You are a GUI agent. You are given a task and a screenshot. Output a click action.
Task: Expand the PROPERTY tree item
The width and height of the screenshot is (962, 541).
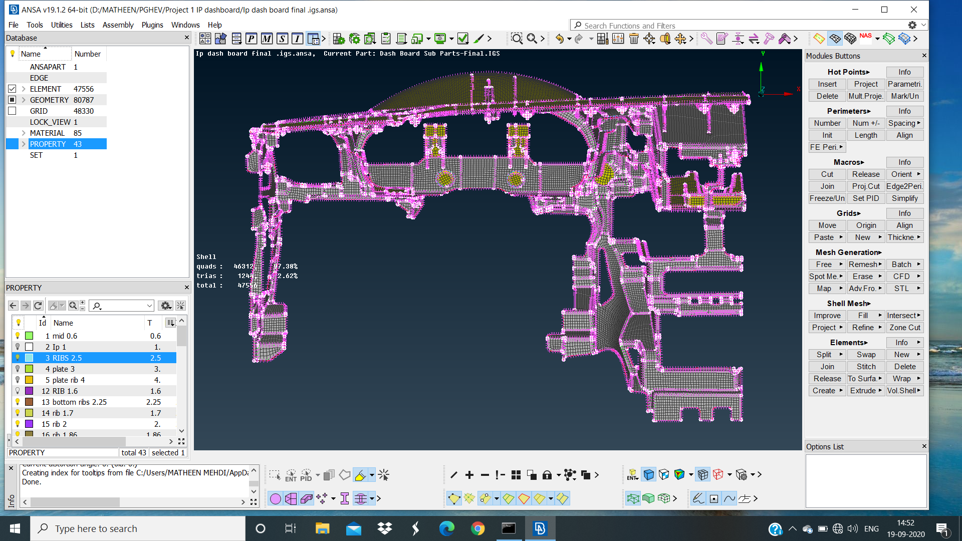coord(23,144)
